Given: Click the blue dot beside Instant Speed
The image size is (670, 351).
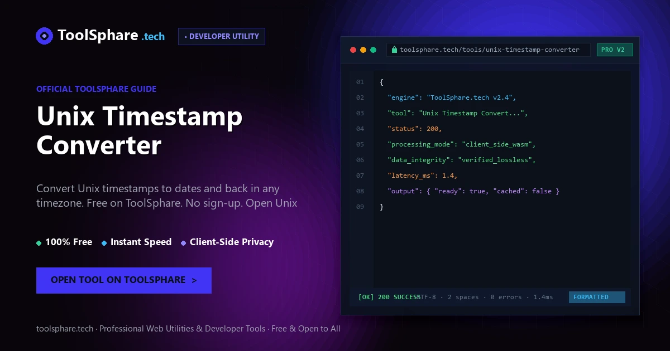Looking at the screenshot, I should click(104, 243).
